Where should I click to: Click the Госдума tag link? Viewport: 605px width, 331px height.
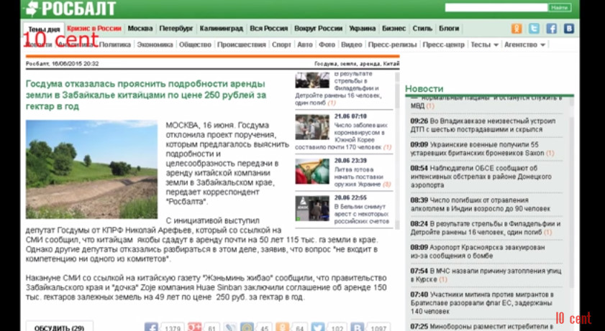point(326,64)
